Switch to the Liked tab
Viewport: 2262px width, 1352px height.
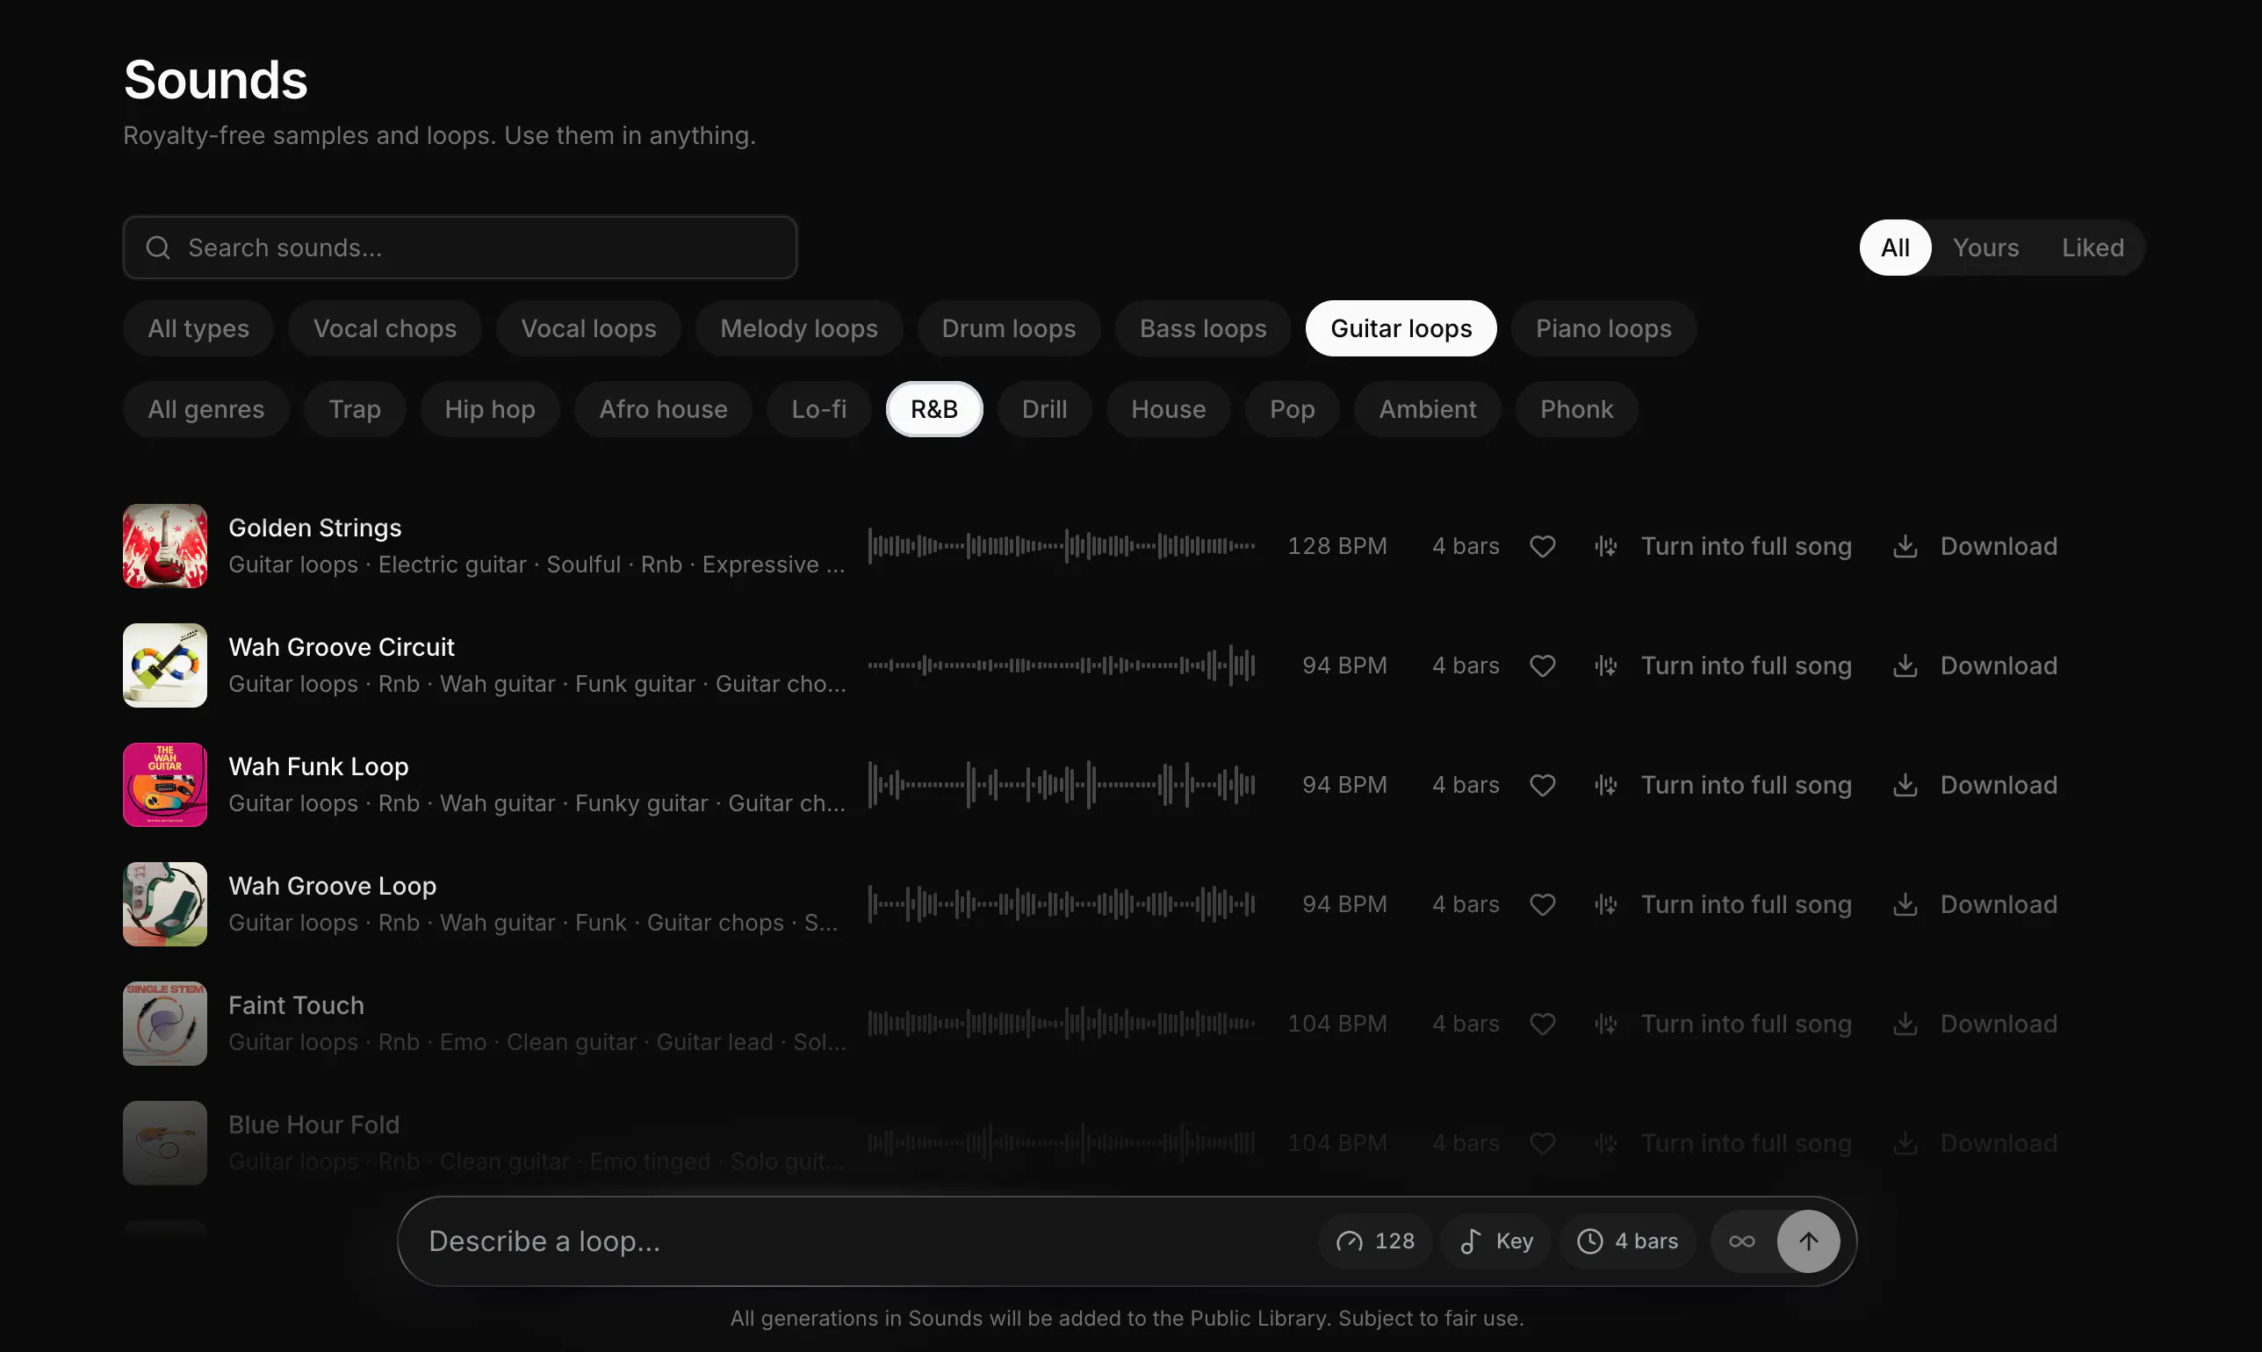coord(2093,248)
